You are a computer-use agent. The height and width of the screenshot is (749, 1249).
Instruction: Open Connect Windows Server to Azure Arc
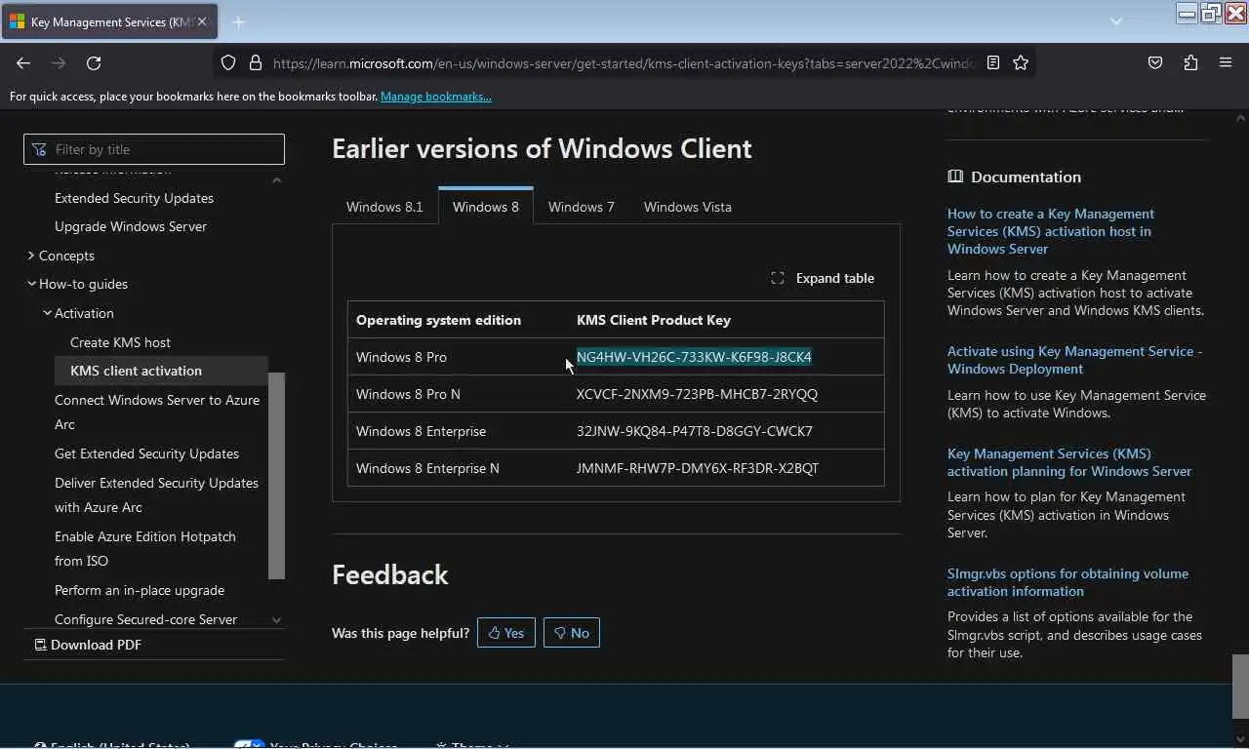tap(157, 412)
